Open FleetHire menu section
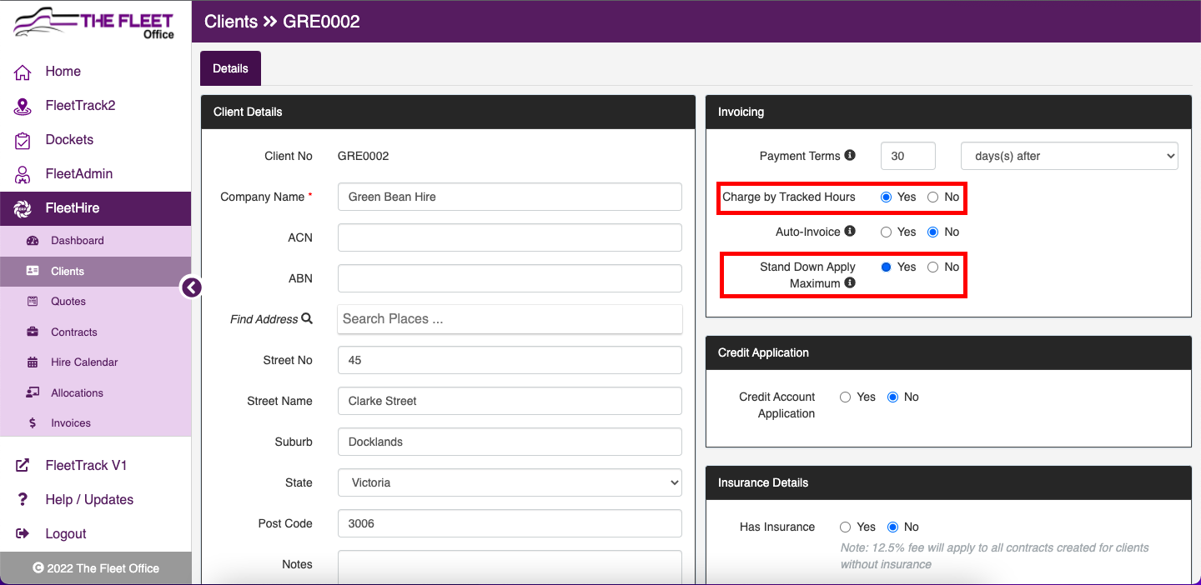Viewport: 1201px width, 585px height. click(x=95, y=208)
